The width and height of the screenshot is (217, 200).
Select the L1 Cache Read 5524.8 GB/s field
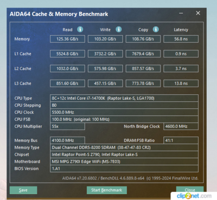(x=67, y=54)
